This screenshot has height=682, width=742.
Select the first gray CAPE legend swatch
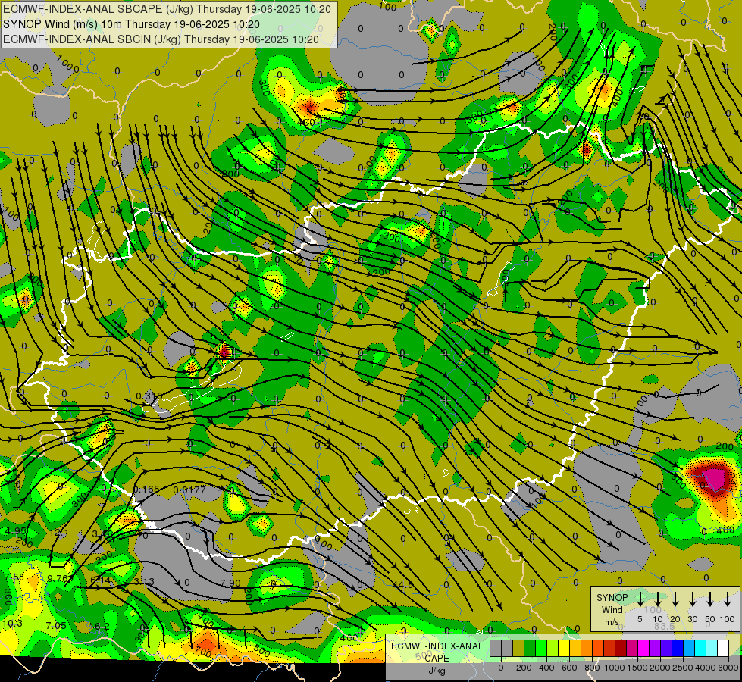[x=496, y=648]
